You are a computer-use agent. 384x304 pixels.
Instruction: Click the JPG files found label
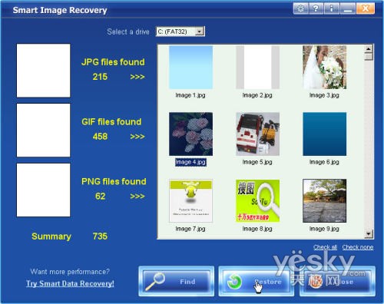point(113,62)
